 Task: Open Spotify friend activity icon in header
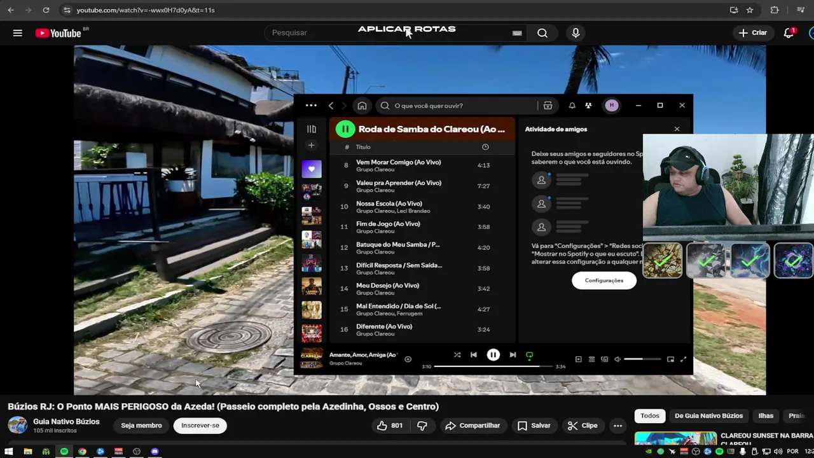[588, 106]
